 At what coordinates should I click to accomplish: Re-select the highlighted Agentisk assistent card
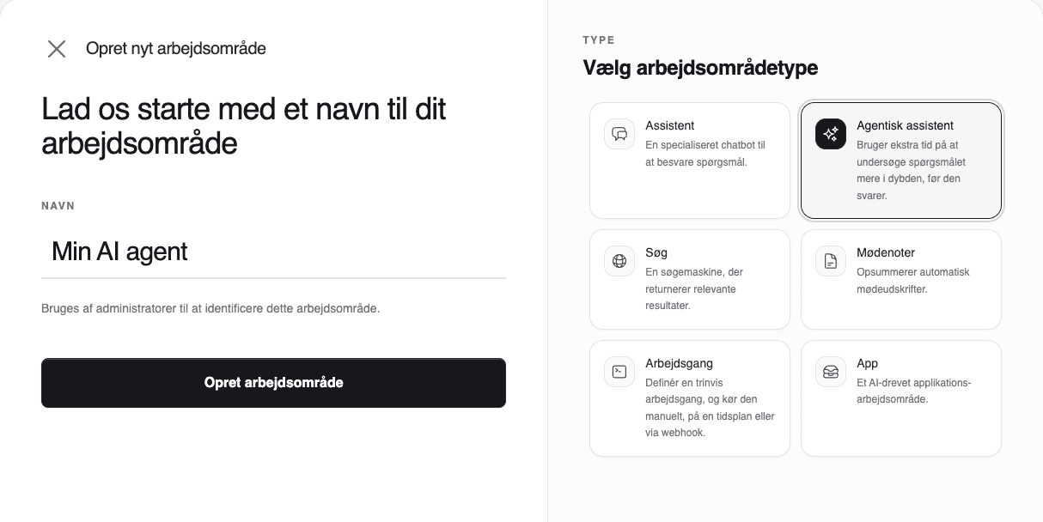point(900,161)
